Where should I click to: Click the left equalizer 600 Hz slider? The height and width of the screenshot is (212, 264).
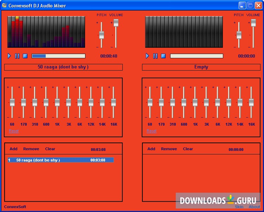(46, 102)
